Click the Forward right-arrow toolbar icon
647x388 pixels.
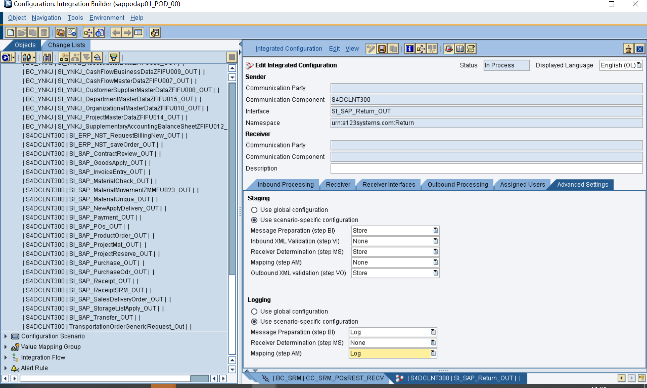point(127,33)
